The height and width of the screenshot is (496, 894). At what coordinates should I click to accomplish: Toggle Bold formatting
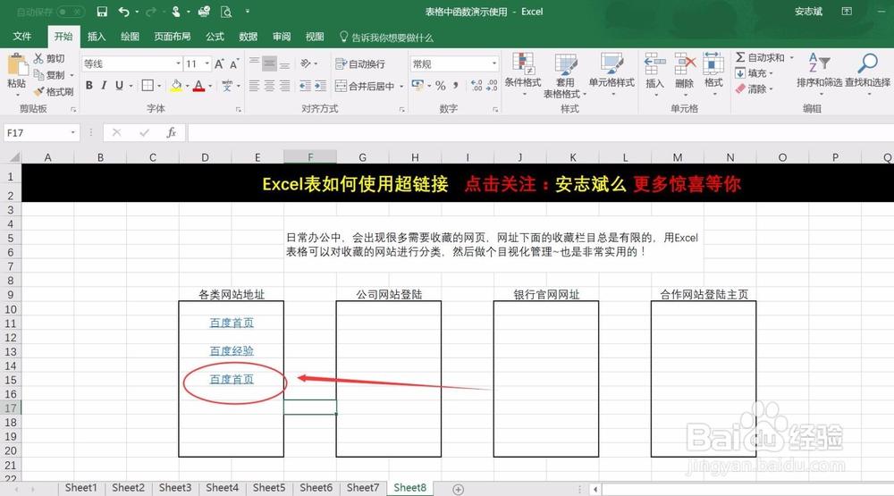point(89,86)
